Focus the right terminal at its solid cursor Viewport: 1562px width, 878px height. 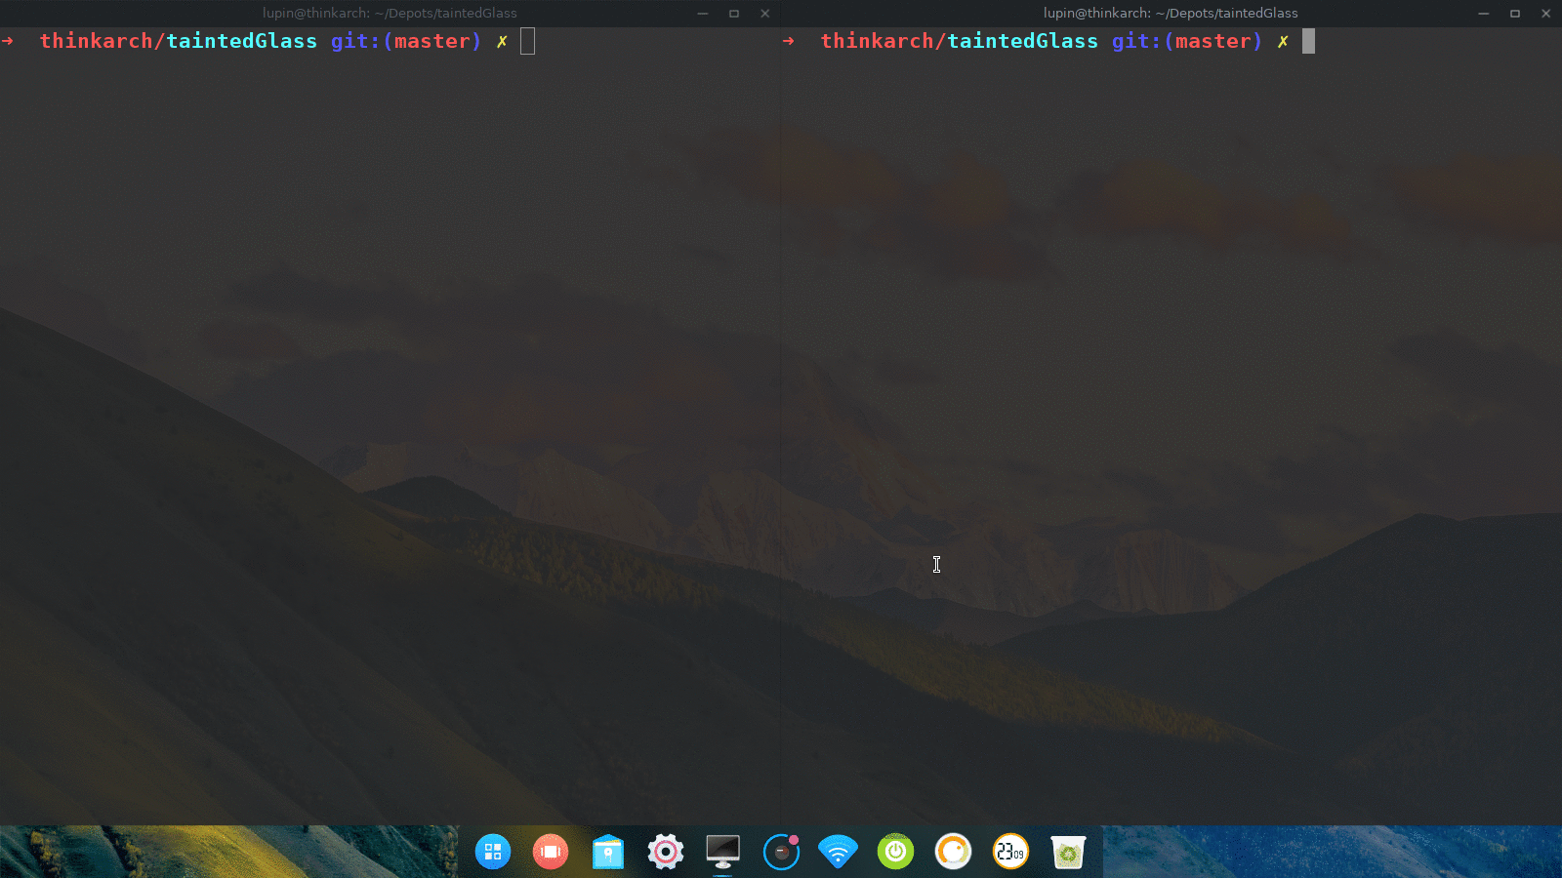click(x=1308, y=41)
